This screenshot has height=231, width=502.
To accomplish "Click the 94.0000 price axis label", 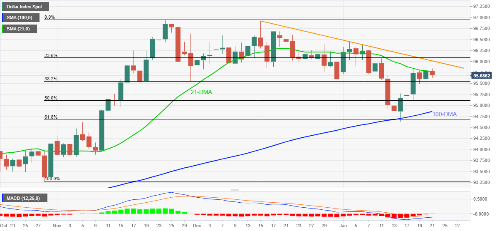I will (482, 150).
